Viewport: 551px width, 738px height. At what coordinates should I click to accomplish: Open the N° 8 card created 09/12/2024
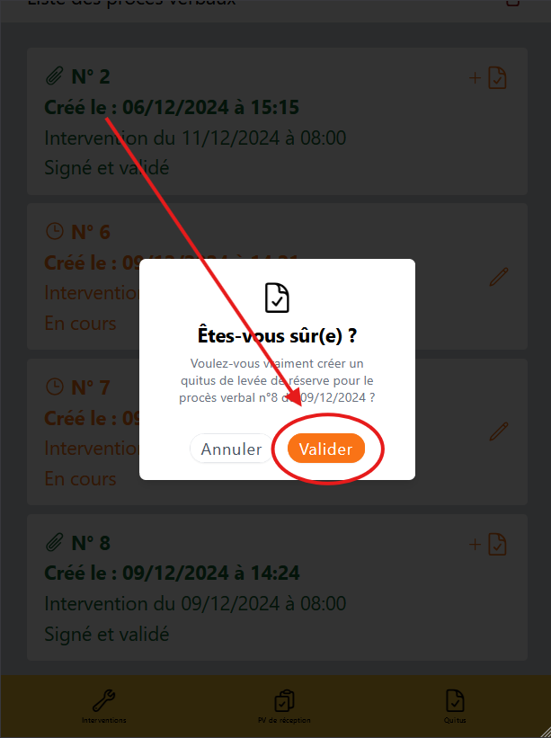277,587
